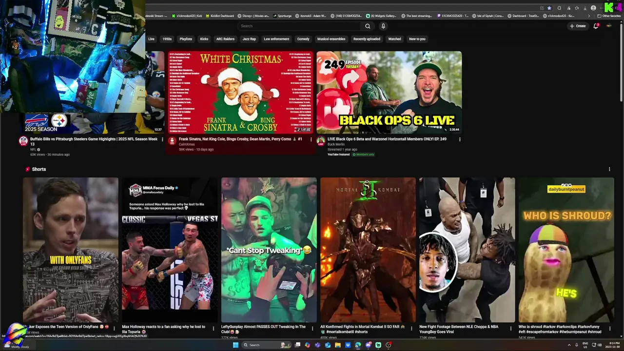Screen dimensions: 624x351
Task: Play the 'With OnlyFans' Short thumbnail
Action: 70,250
